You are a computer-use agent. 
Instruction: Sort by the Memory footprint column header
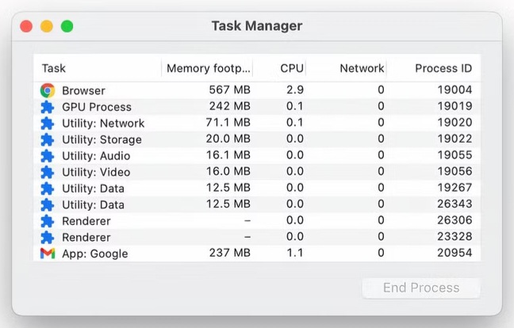208,69
